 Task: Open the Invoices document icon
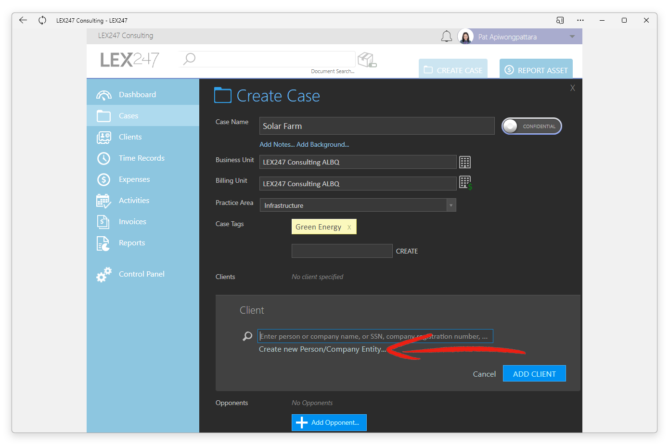coord(103,222)
